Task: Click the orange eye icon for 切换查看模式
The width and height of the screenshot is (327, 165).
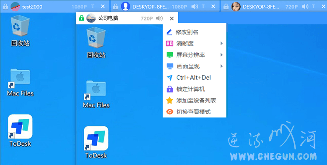Action: pyautogui.click(x=170, y=112)
